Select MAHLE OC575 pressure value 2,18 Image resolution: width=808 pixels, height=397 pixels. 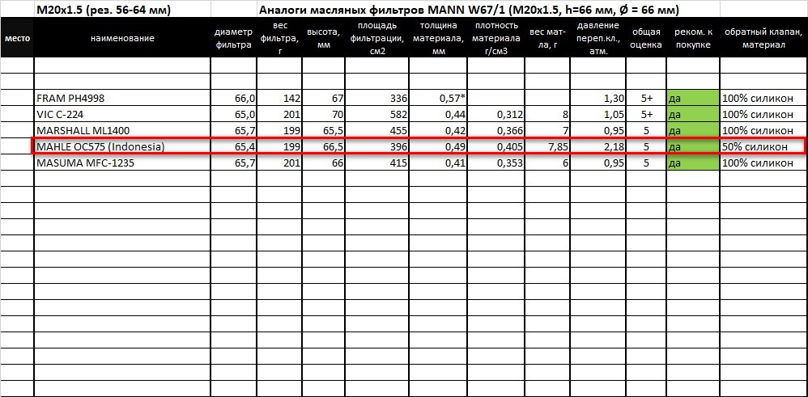(x=598, y=146)
